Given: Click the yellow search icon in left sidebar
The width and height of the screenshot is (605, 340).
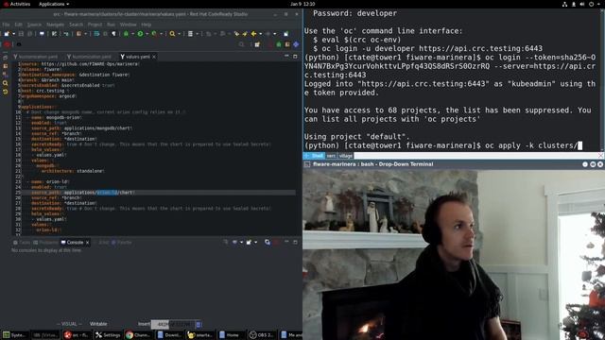Looking at the screenshot, I should 6,83.
